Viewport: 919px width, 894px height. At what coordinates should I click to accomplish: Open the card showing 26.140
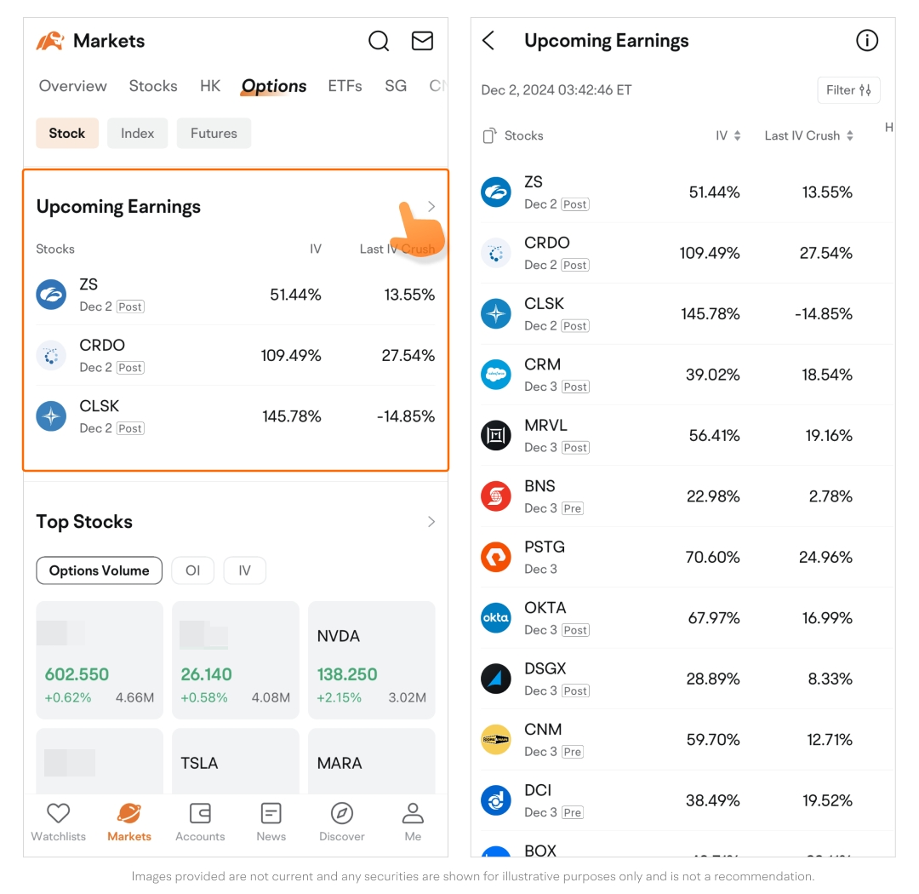[236, 660]
